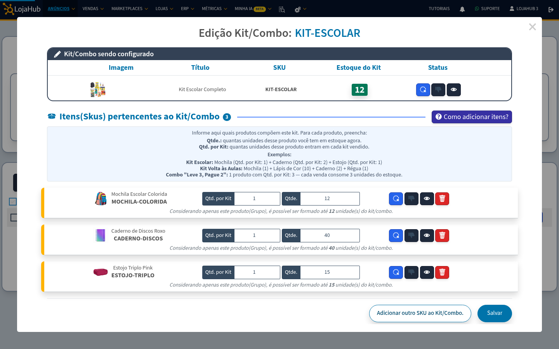Toggle eye visibility for ESTOJO-TRIPLO
The height and width of the screenshot is (349, 559).
(427, 272)
